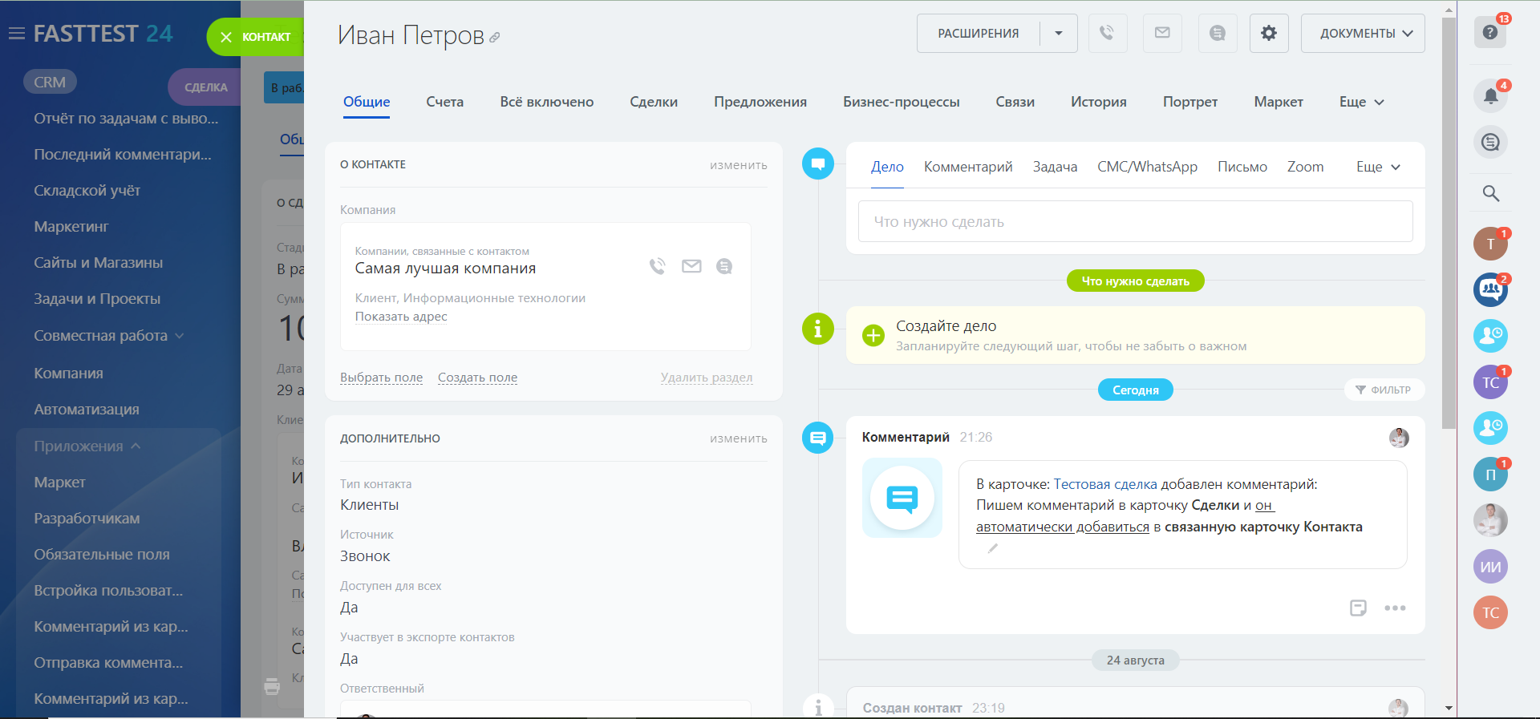
Task: Open Обязательные поля in the sidebar
Action: coord(102,555)
